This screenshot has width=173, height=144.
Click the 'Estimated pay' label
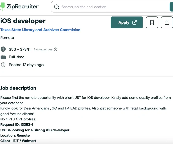coord(43,49)
